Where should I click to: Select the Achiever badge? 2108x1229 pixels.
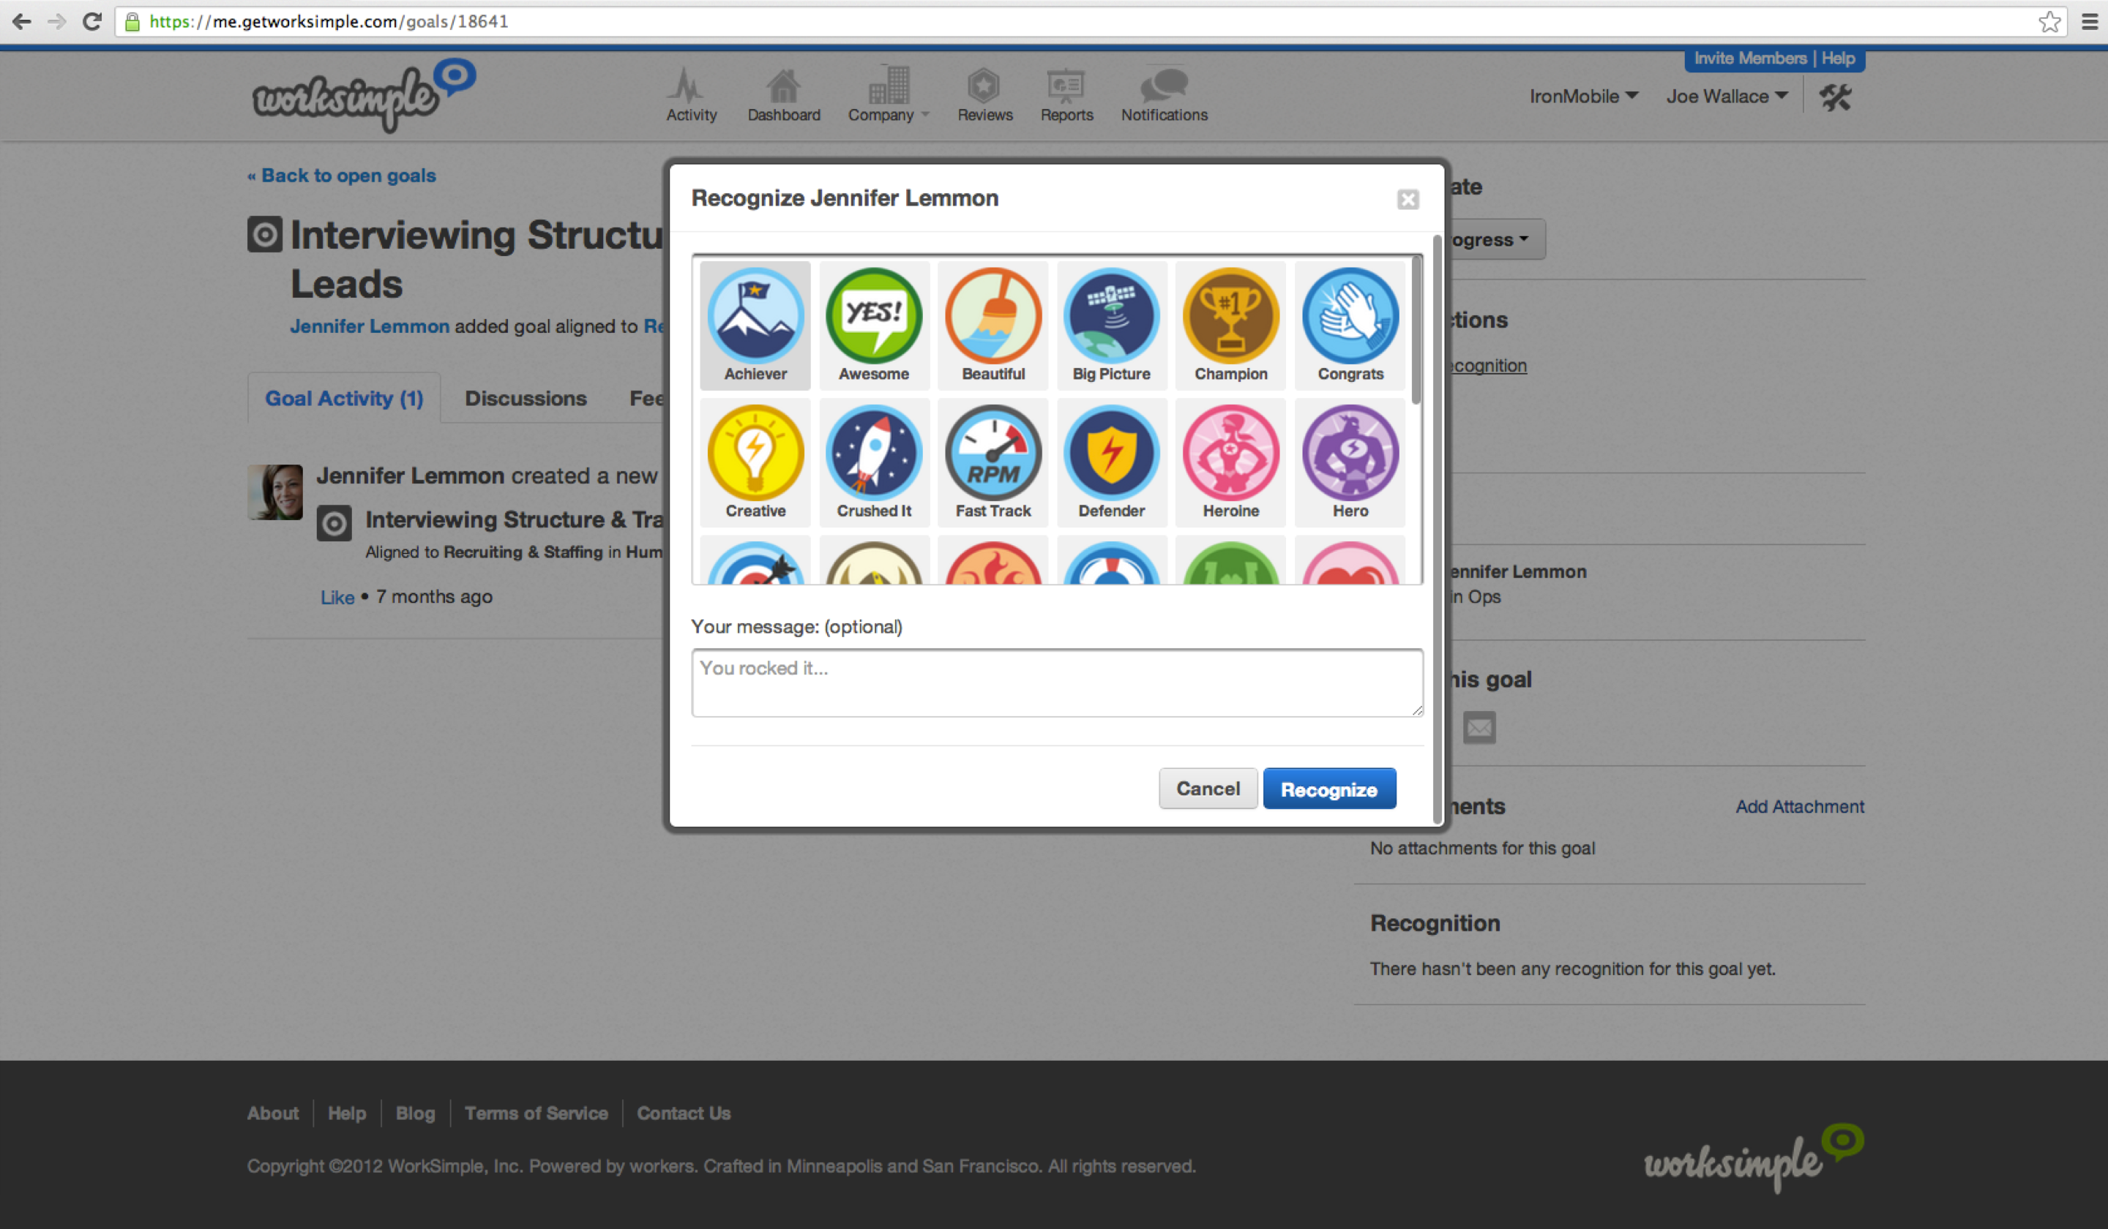(755, 323)
